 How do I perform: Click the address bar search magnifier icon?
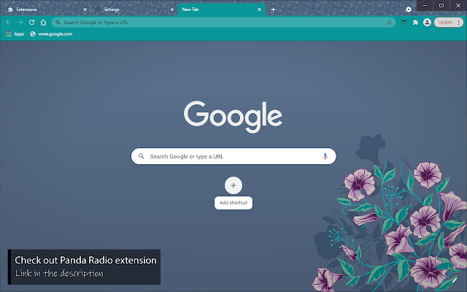pos(58,23)
